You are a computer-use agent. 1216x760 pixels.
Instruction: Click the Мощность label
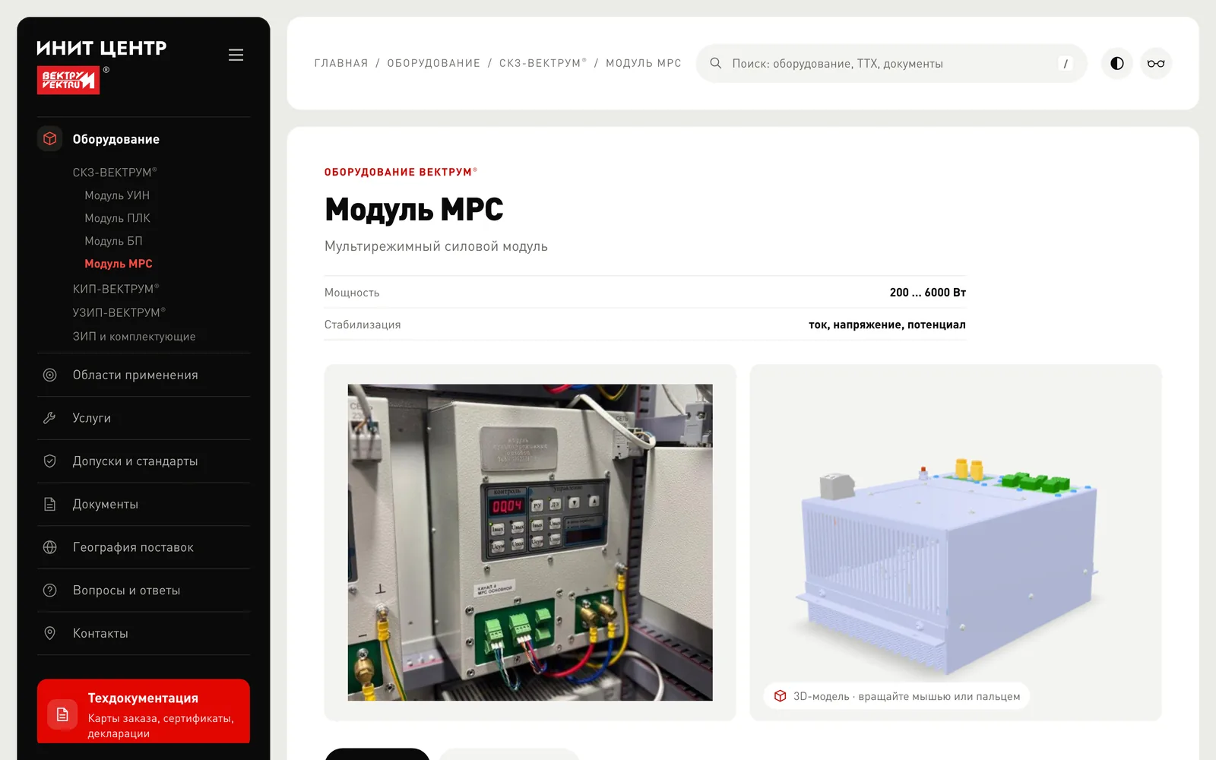352,293
